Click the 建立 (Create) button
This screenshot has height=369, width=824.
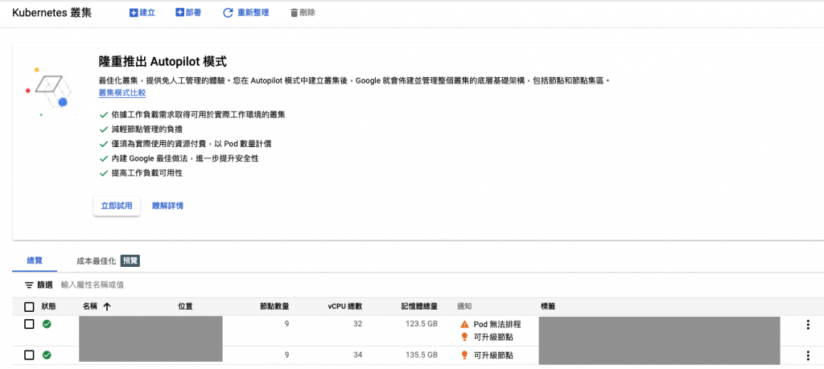142,13
